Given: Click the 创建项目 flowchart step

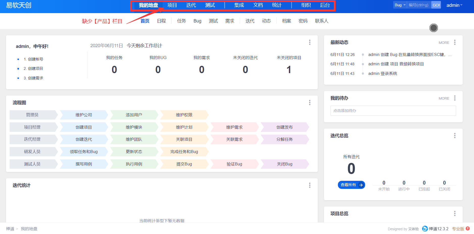Looking at the screenshot, I should pos(84,127).
